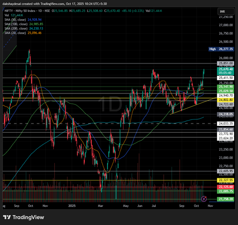Click the 23,000.00 price axis tick
The image size is (238, 225).
226,158
